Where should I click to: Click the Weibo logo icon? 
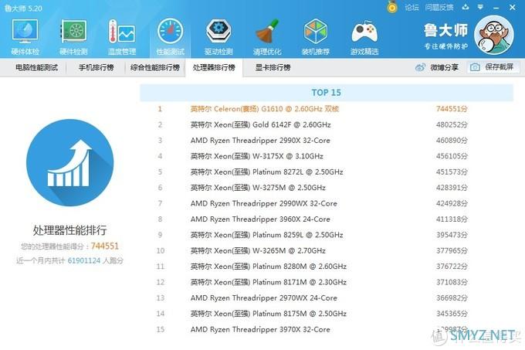tap(420, 67)
